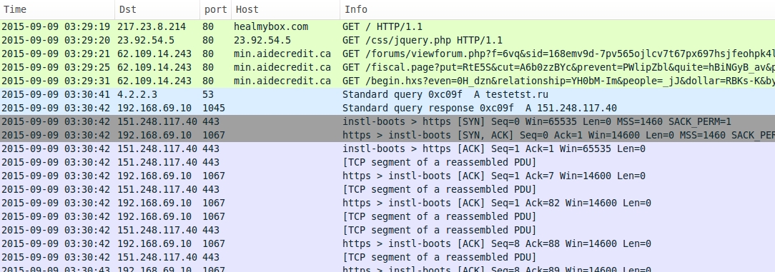Select the /begin.hxs request row
Viewport: 775px width, 272px height.
[387, 81]
